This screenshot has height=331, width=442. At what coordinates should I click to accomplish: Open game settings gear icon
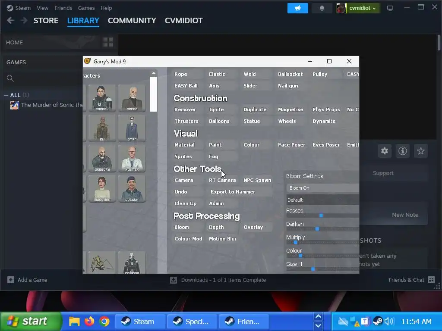[385, 151]
